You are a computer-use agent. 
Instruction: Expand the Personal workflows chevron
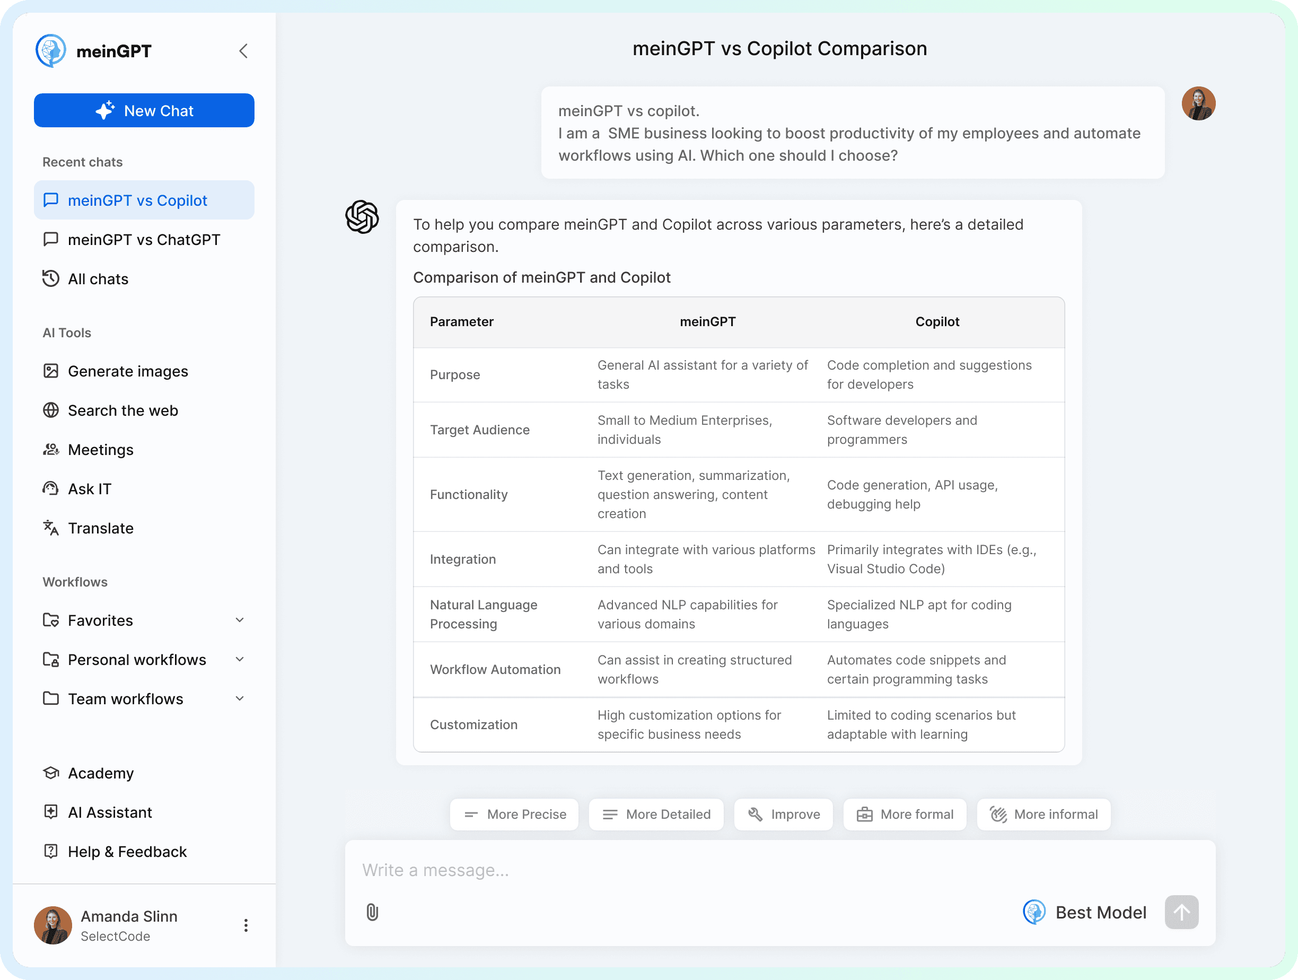[x=240, y=660]
